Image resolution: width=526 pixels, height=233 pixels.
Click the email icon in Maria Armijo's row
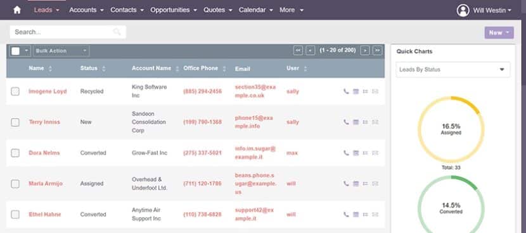coord(375,184)
